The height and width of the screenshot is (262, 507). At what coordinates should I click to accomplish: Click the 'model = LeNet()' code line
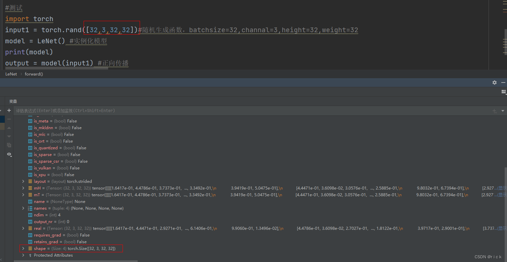coord(56,41)
